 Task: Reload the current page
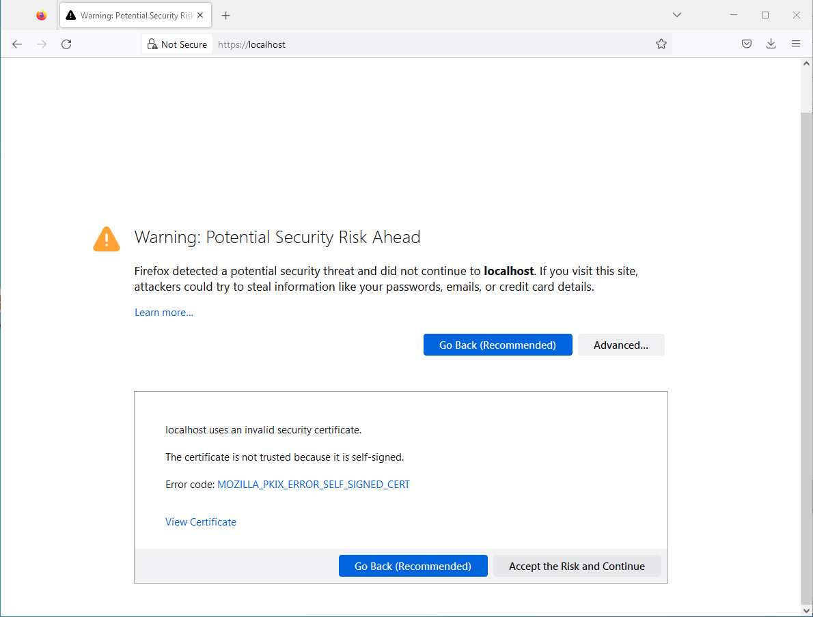click(66, 44)
